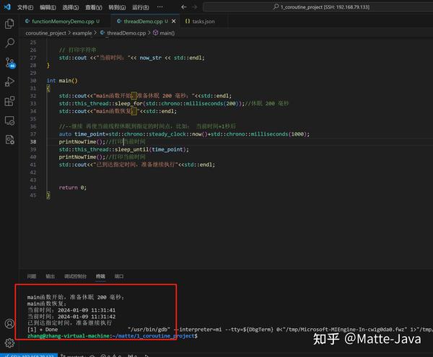Click line number 44 in gutter
433x357 pixels.
[33, 188]
